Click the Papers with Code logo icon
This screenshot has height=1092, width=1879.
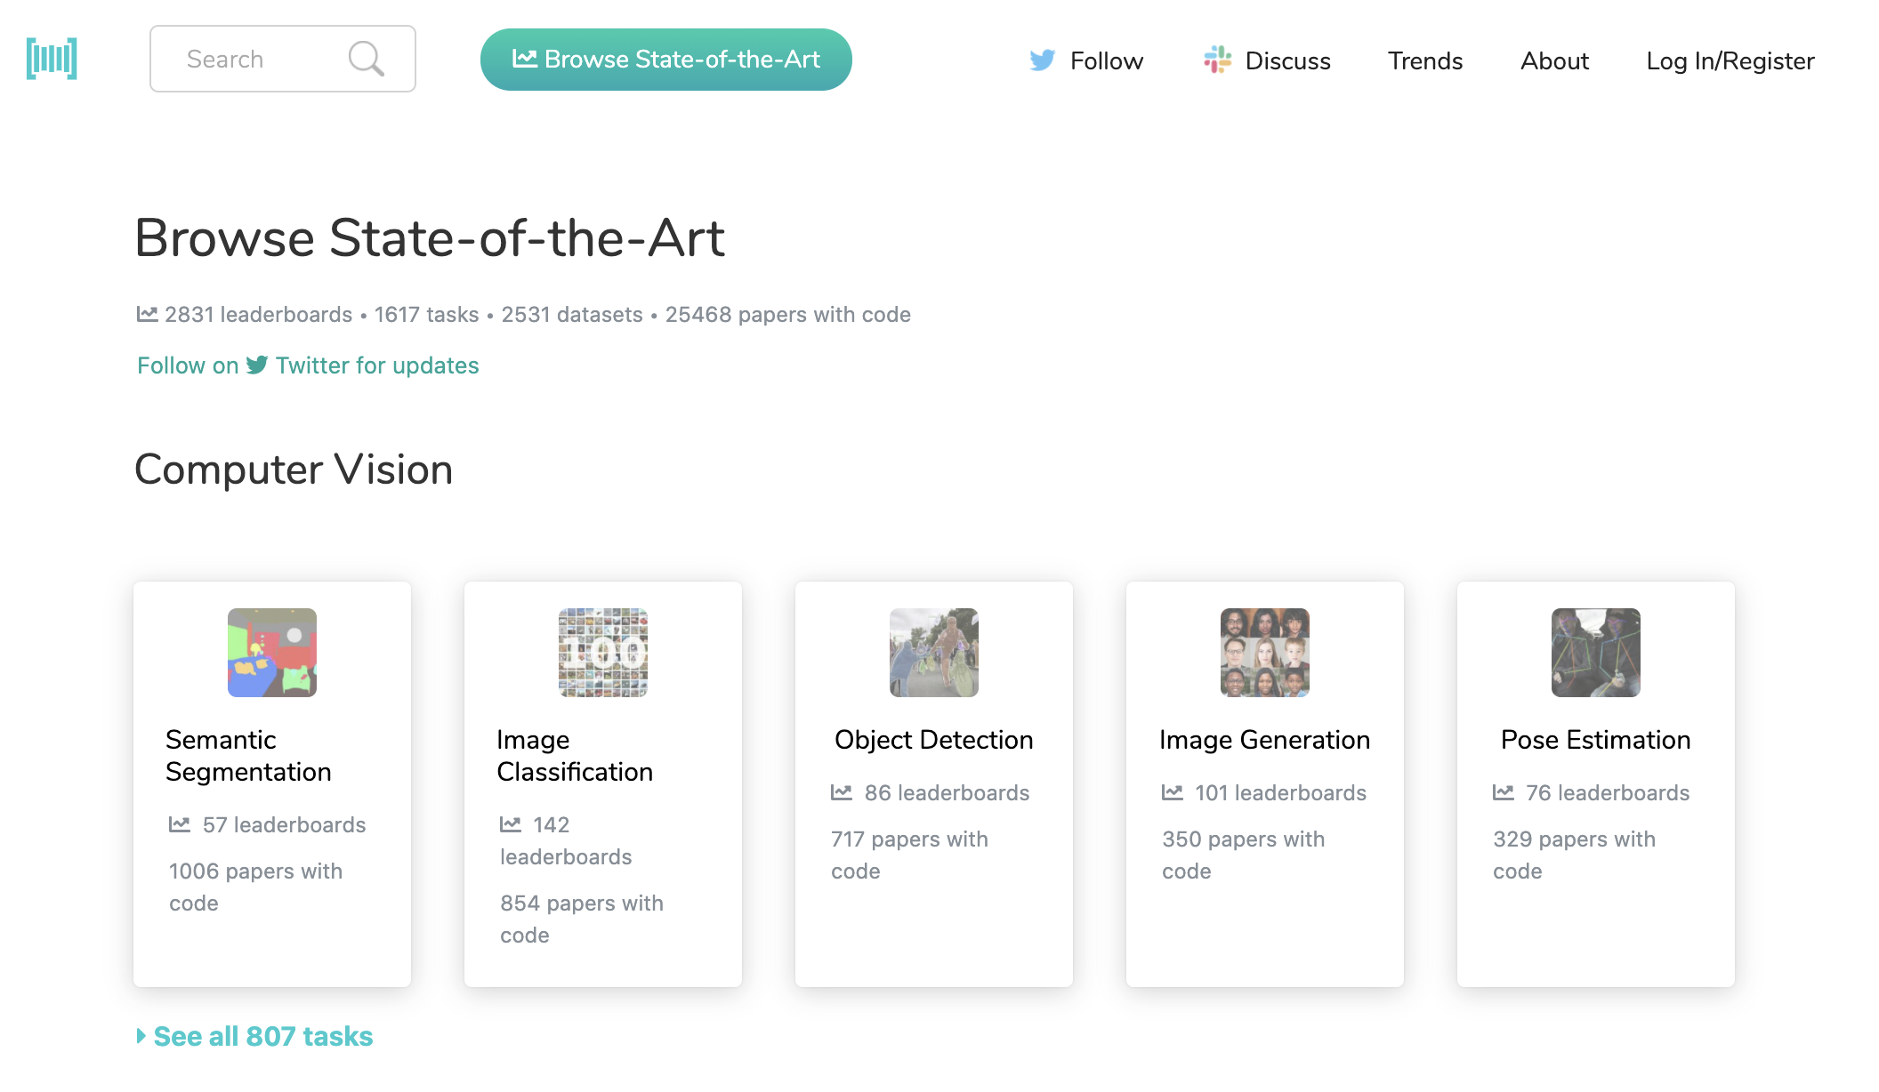pos(52,59)
